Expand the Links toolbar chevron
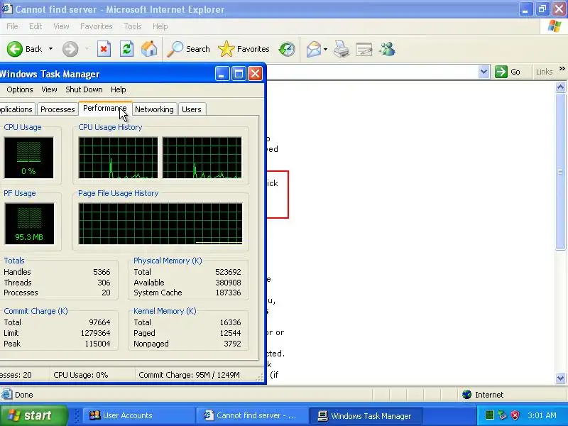 click(562, 68)
